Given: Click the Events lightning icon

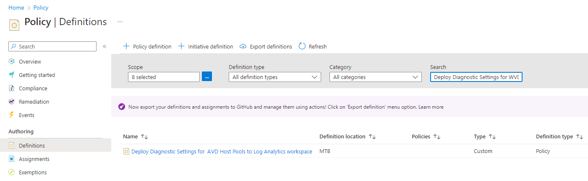Looking at the screenshot, I should tap(12, 115).
